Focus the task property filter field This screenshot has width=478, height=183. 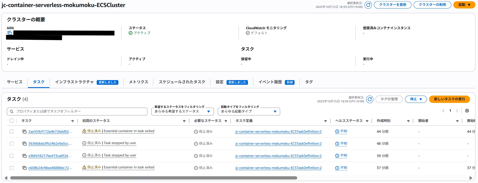77,111
